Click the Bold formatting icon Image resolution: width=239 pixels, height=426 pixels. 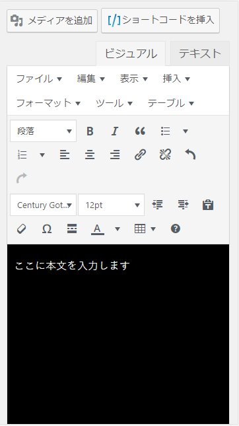90,131
